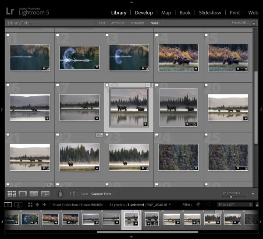This screenshot has height=239, width=263.
Task: Toggle the filmstrip filter switch
Action: [257, 205]
